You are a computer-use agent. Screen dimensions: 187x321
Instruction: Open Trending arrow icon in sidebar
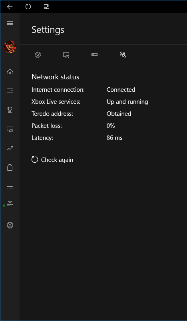(x=10, y=148)
